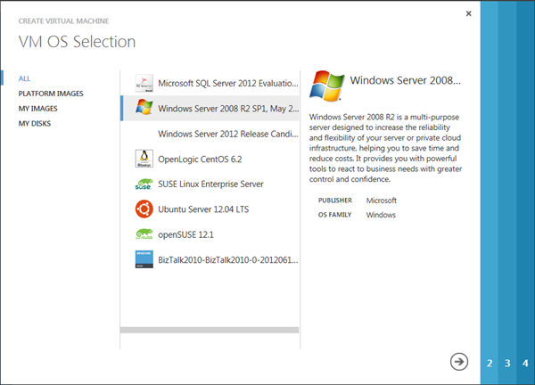Jump to wizard step 2
The width and height of the screenshot is (535, 385).
pos(490,364)
